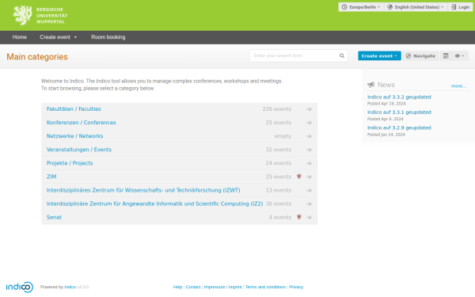
Task: Go to Home in the navigation bar
Action: click(20, 37)
